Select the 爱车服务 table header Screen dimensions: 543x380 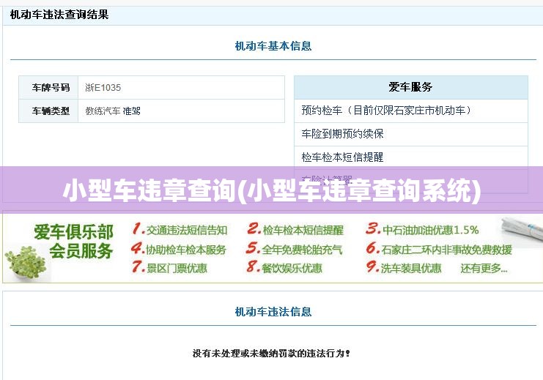tap(410, 87)
